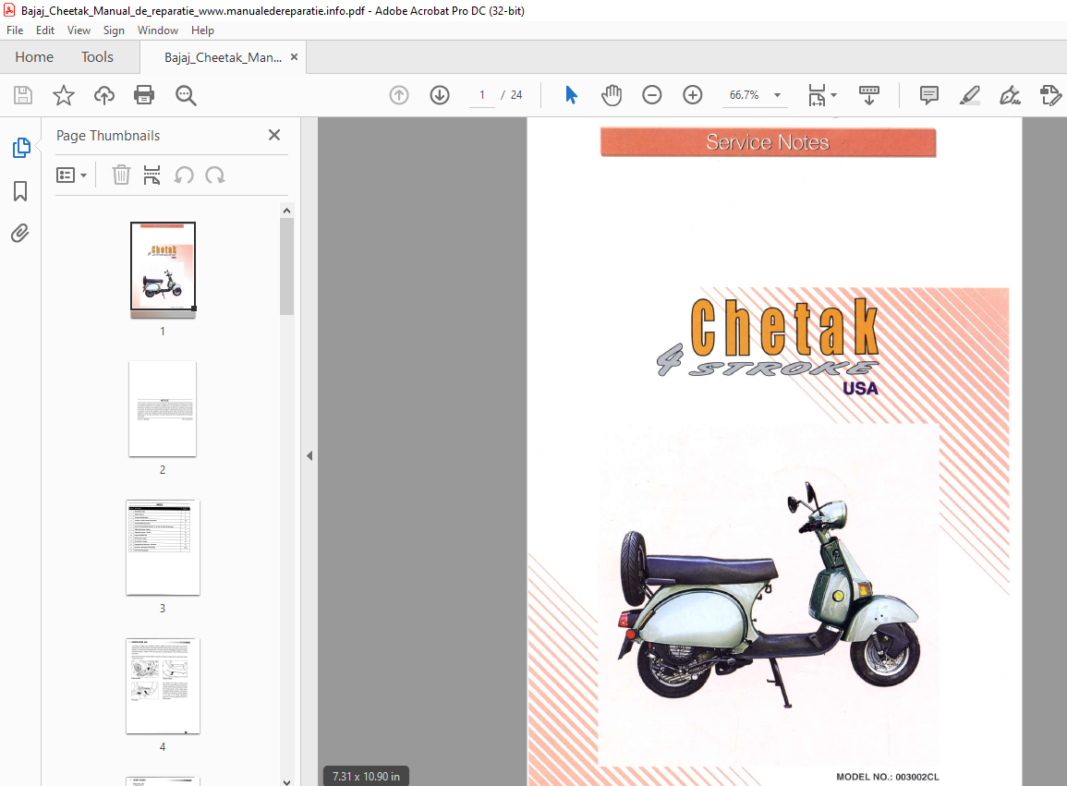This screenshot has width=1067, height=786.
Task: Click the Save file icon
Action: (x=23, y=95)
